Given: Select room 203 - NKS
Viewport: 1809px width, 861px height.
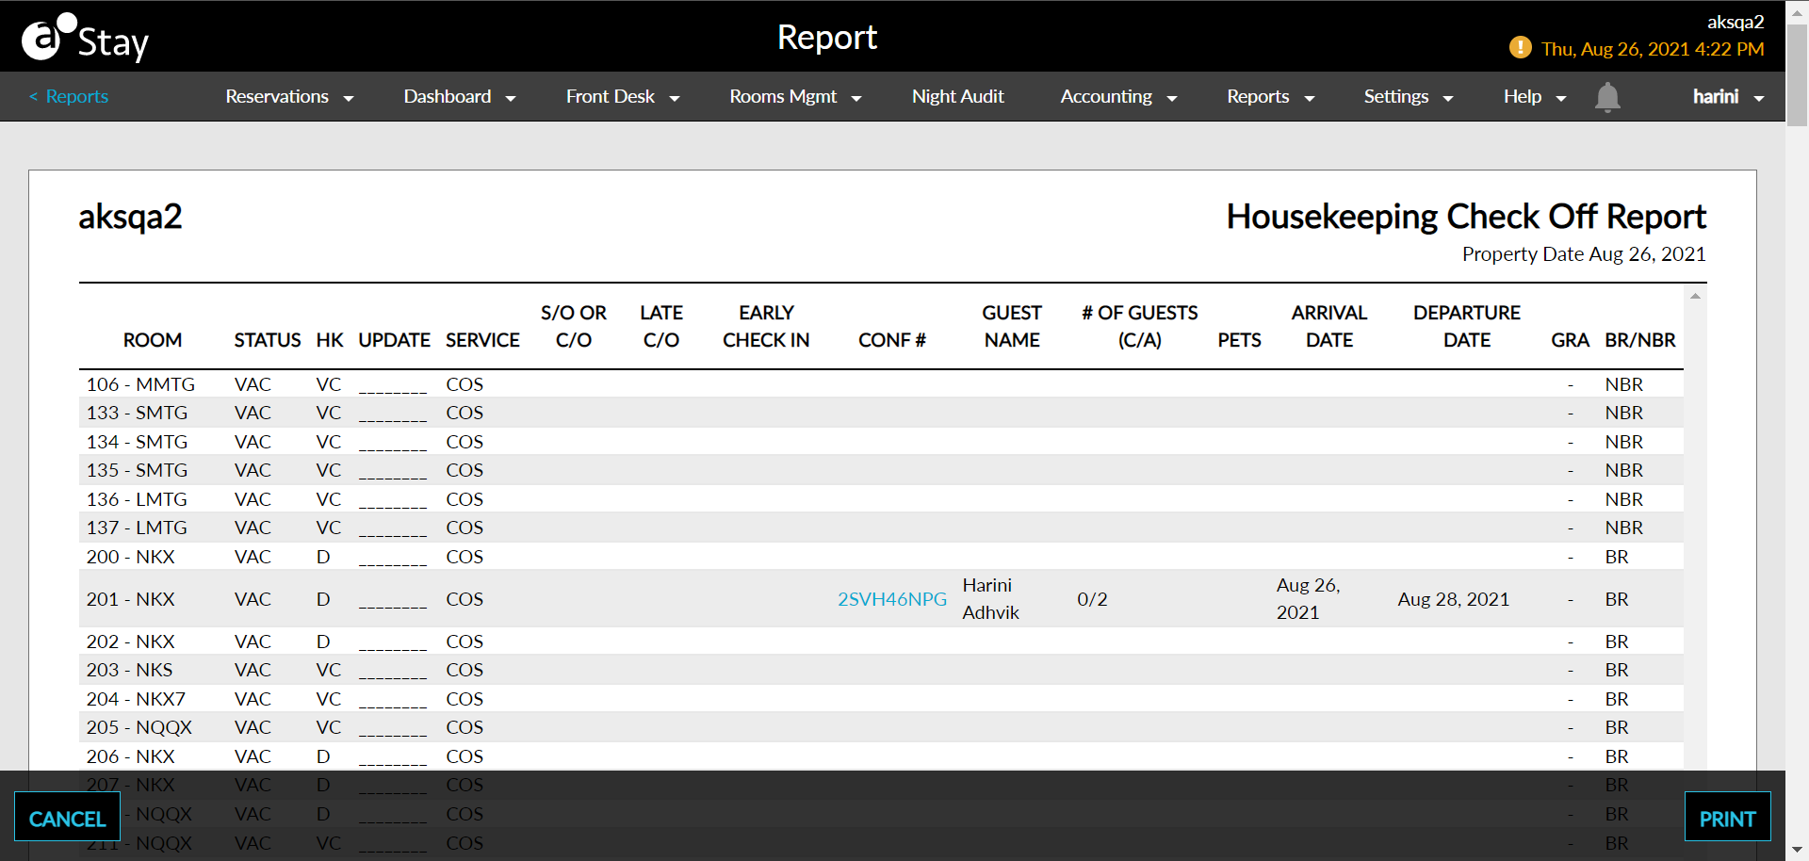Looking at the screenshot, I should coord(881,670).
